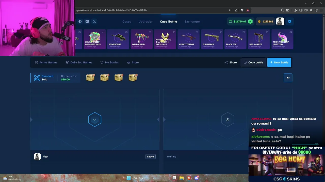View Daily Top Battles
This screenshot has height=182, width=325.
tap(79, 62)
